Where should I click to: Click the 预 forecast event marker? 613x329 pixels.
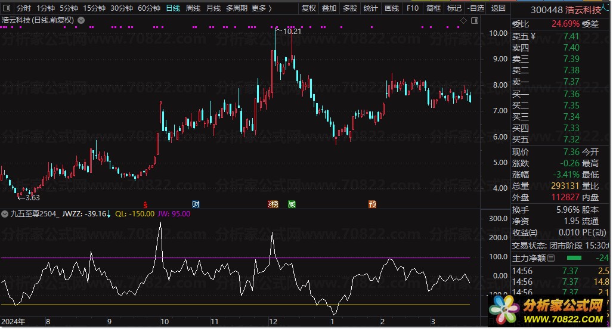click(372, 204)
